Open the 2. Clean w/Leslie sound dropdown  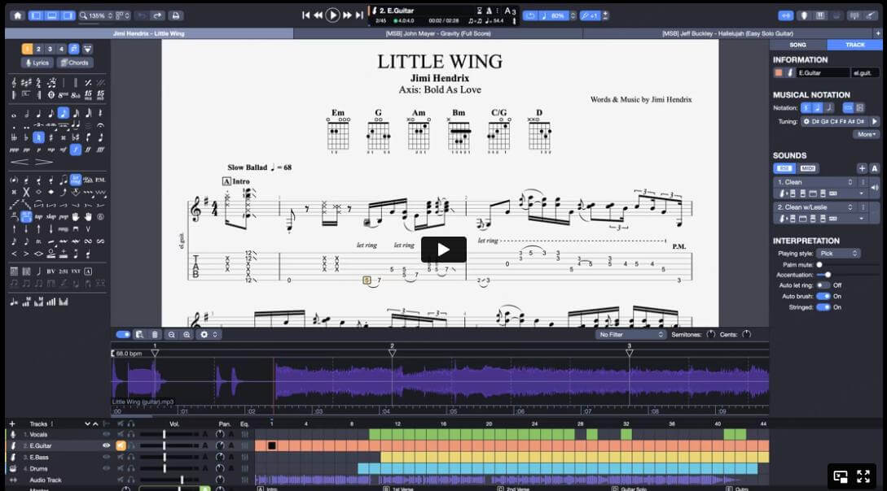pos(815,207)
